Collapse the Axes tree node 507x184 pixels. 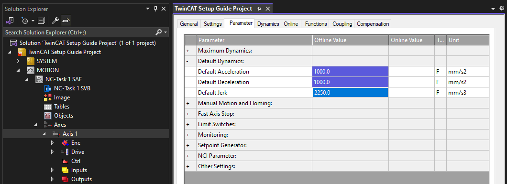click(x=36, y=125)
